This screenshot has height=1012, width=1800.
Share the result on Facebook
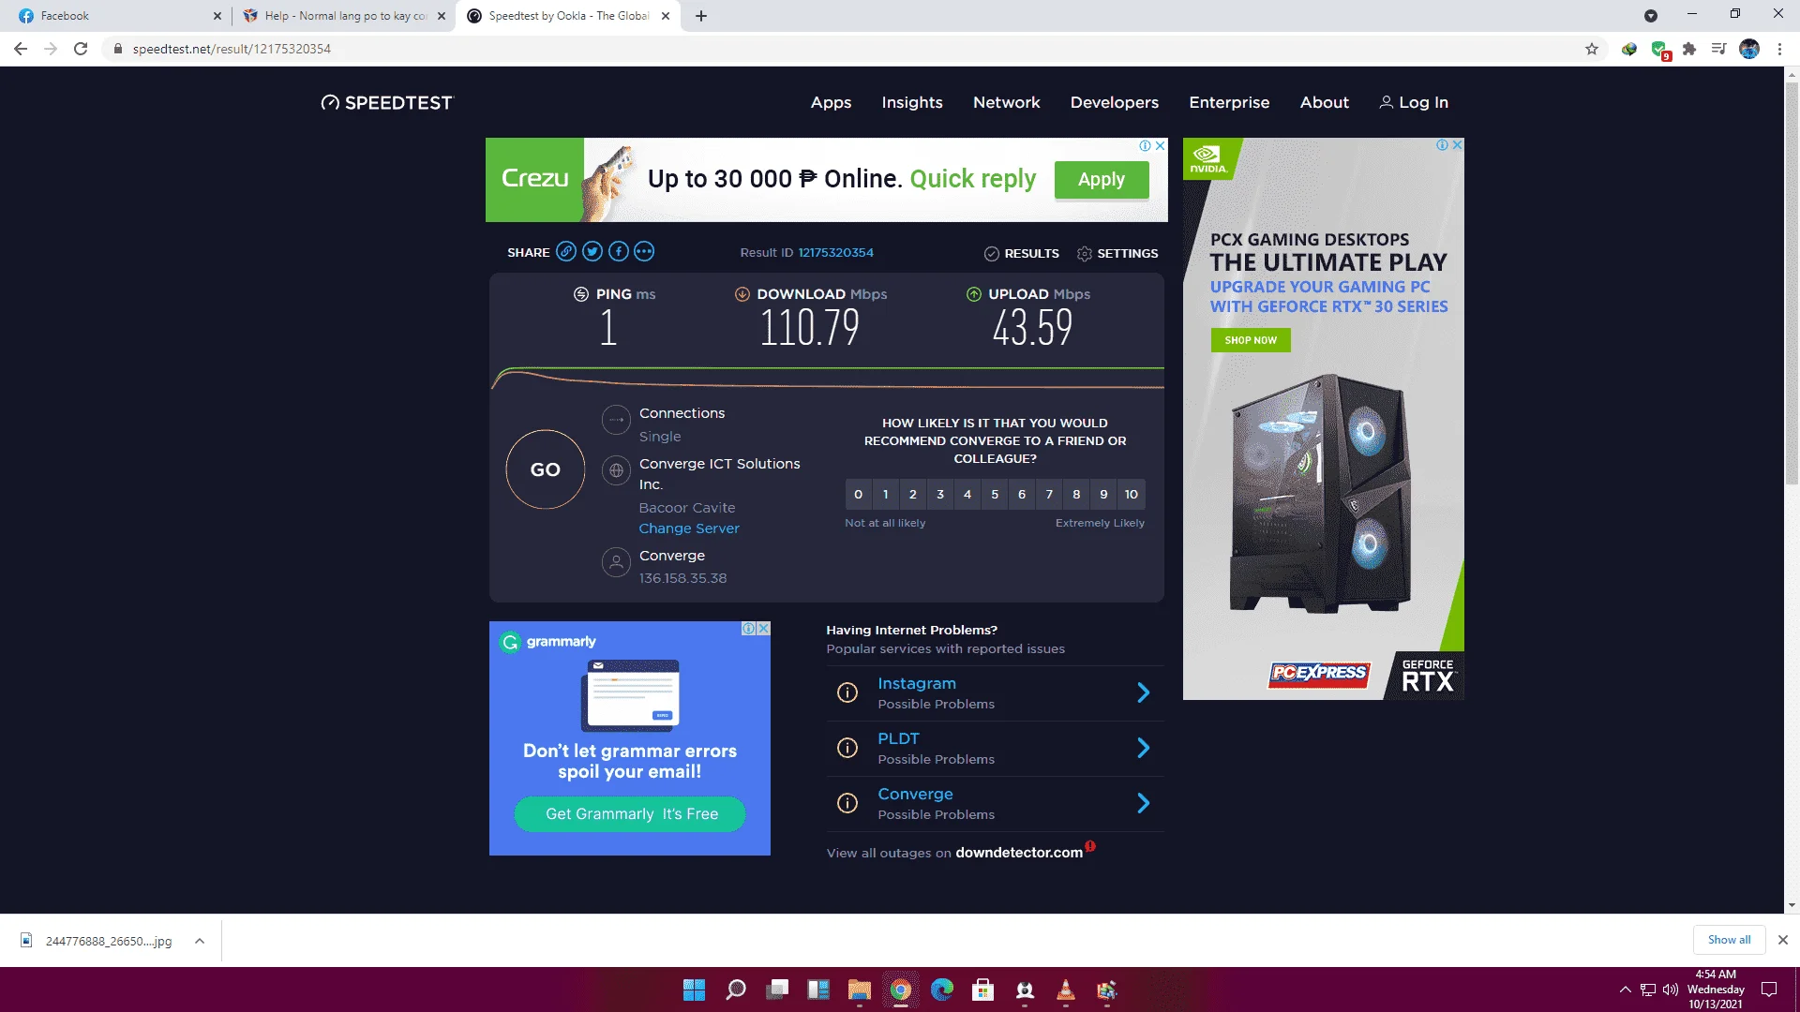pyautogui.click(x=618, y=251)
